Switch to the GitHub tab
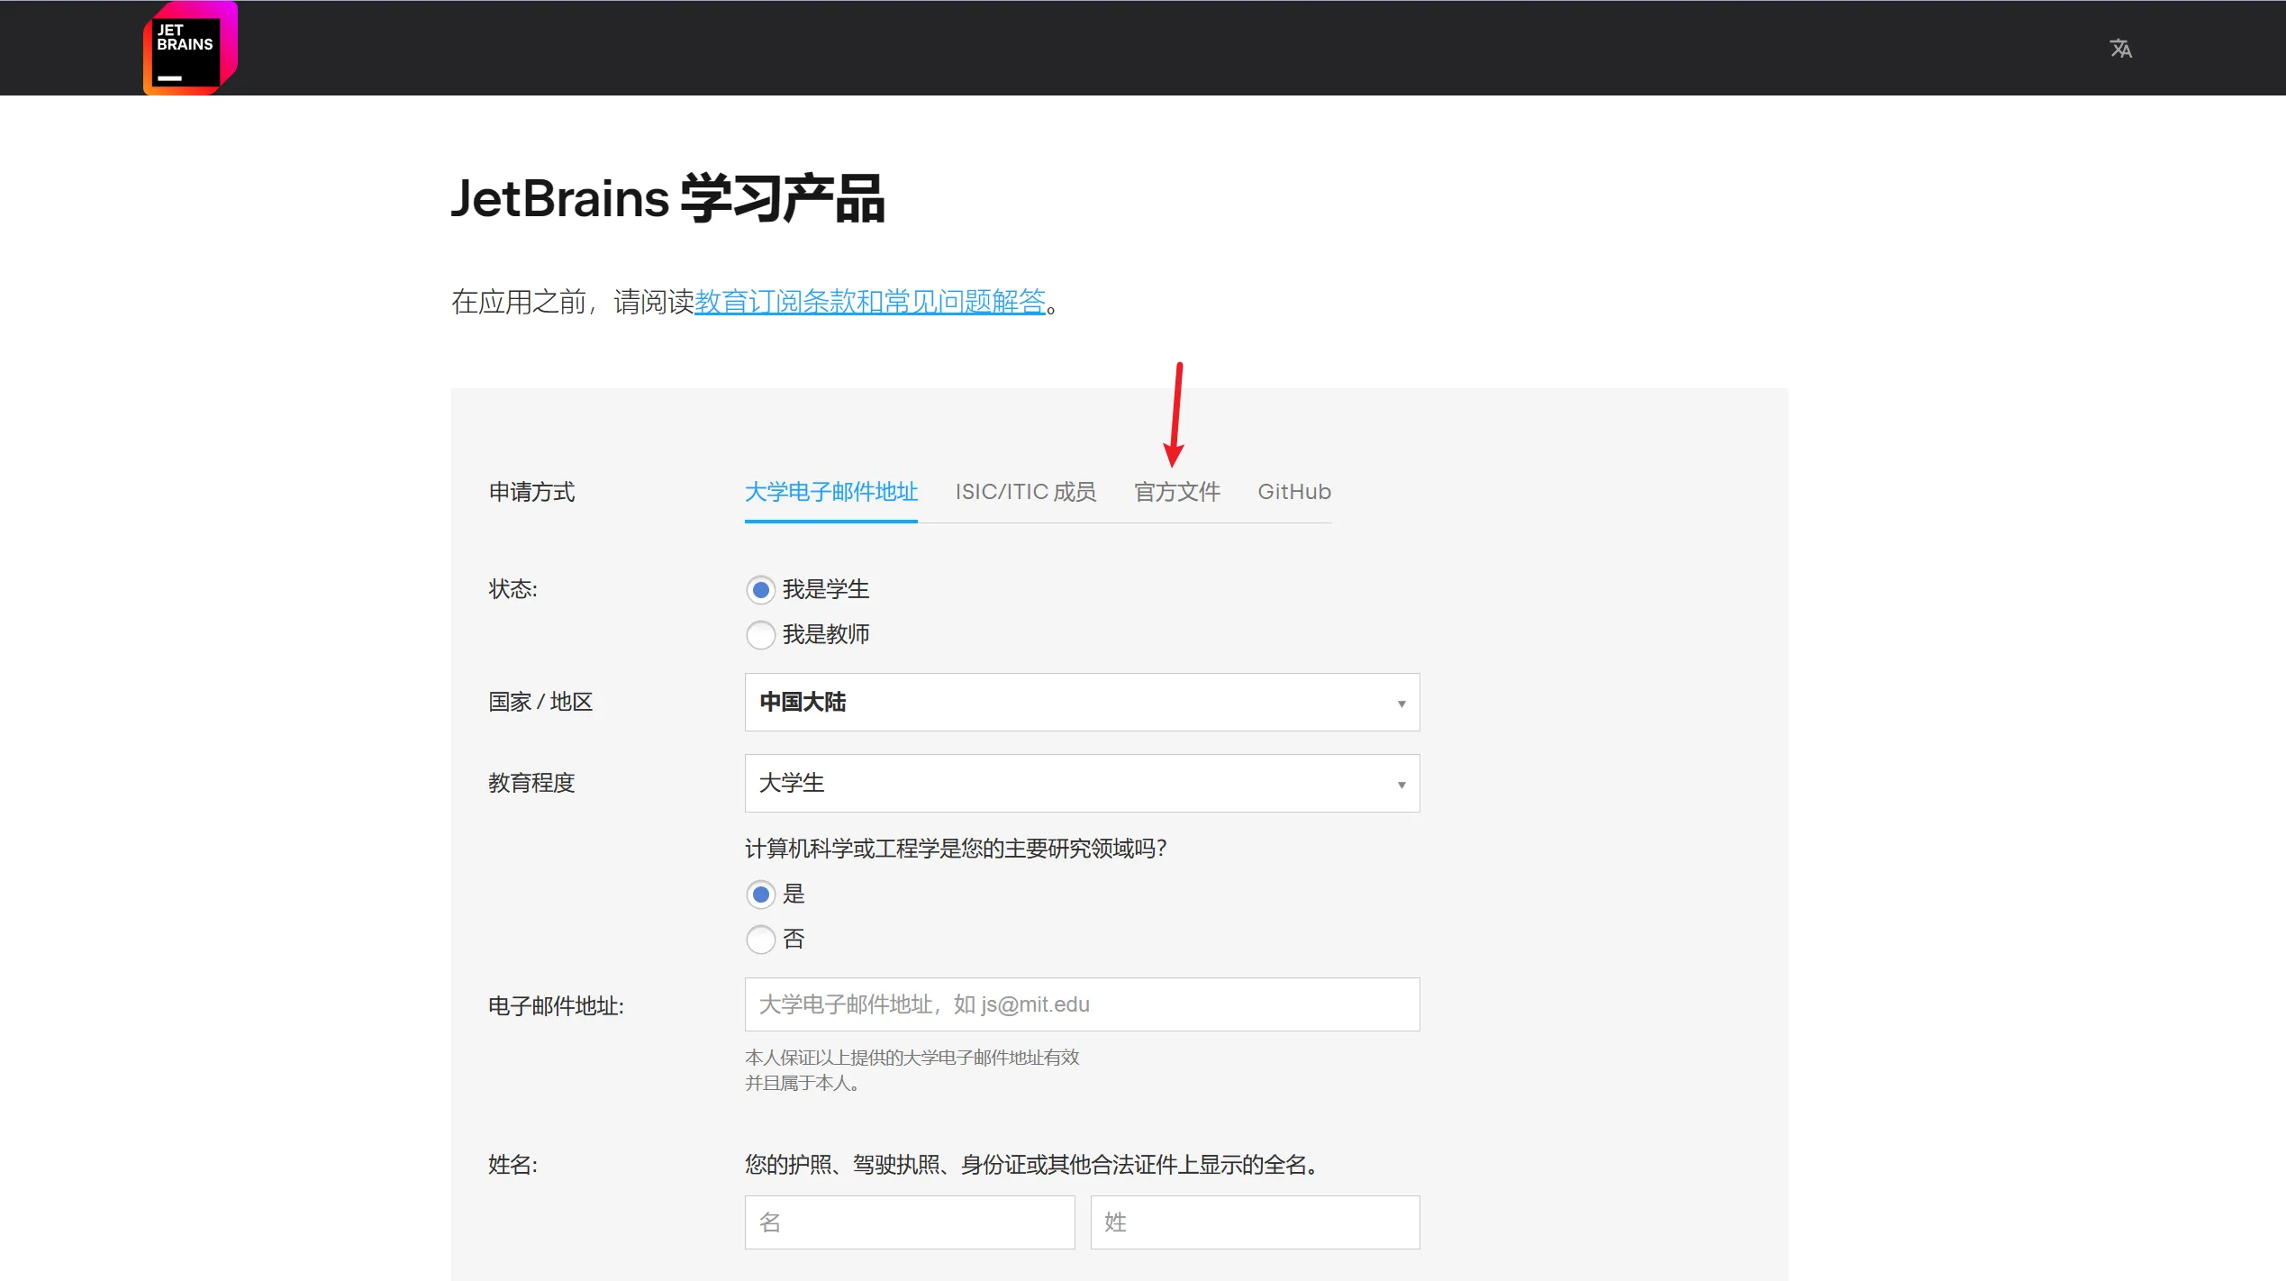The image size is (2286, 1281). click(1293, 492)
